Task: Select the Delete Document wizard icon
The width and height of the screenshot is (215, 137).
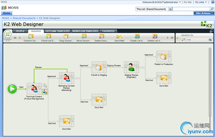Action: coord(101,37)
